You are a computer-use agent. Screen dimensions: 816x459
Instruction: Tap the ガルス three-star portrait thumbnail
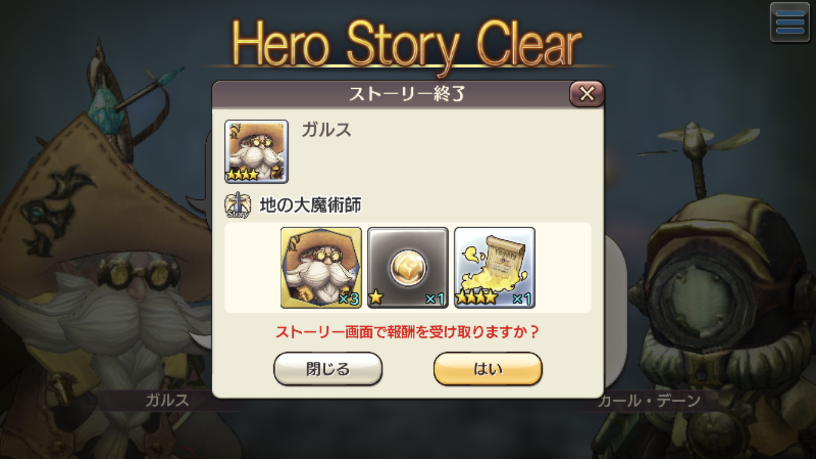click(256, 152)
